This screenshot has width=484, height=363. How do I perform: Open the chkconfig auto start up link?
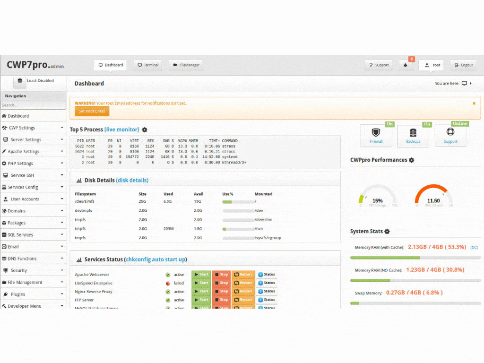[156, 259]
